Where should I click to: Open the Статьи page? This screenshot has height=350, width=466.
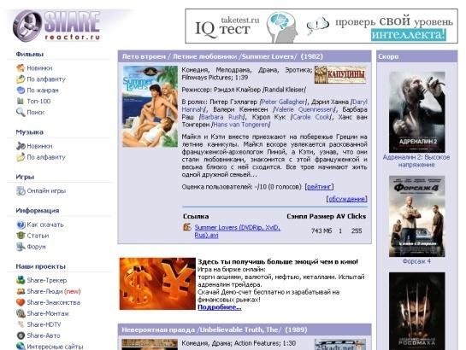click(x=38, y=236)
